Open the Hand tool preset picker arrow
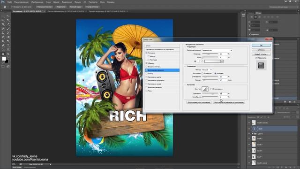Screen dimensions: 300x169 [x=8, y=7]
